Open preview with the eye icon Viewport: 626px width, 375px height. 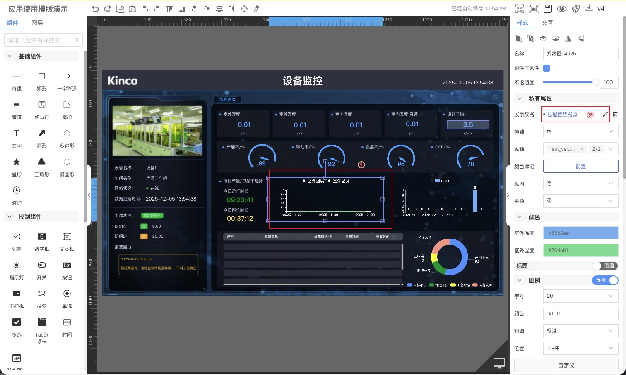(x=561, y=9)
